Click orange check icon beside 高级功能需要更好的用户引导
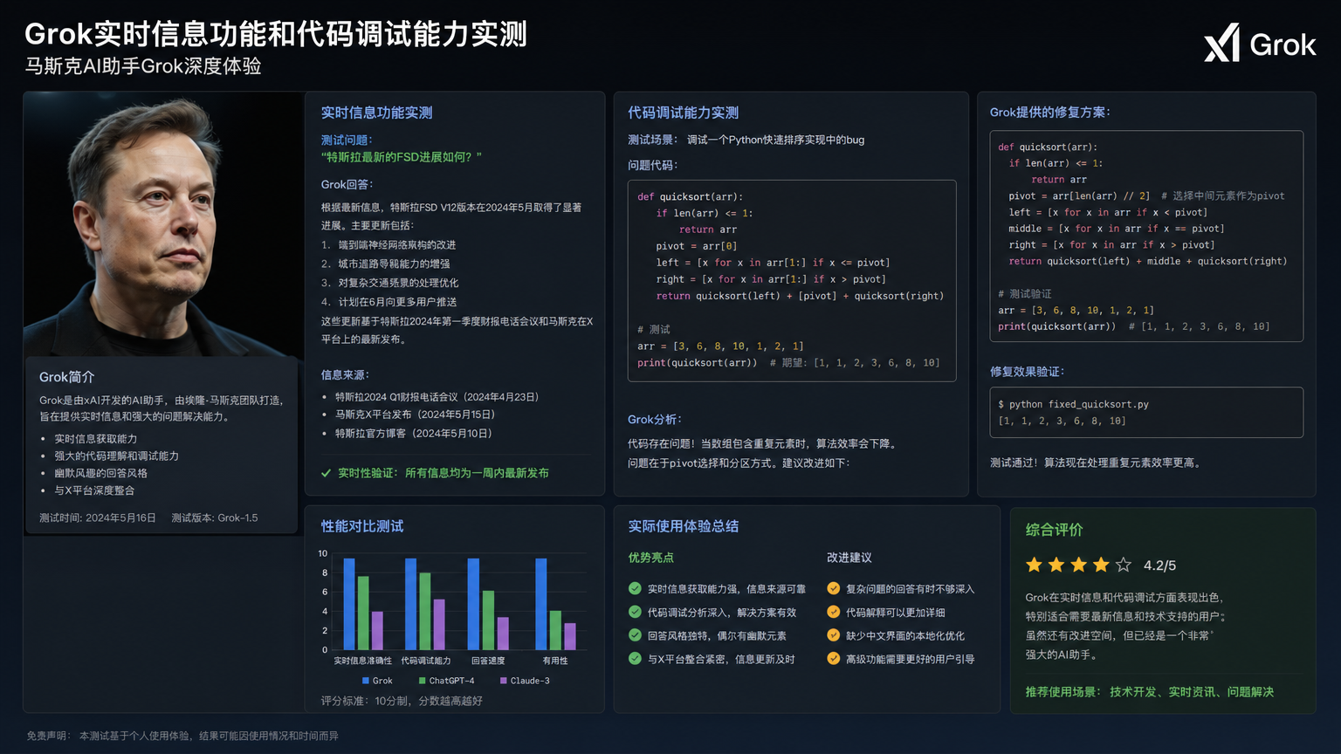This screenshot has width=1341, height=754. coord(834,658)
